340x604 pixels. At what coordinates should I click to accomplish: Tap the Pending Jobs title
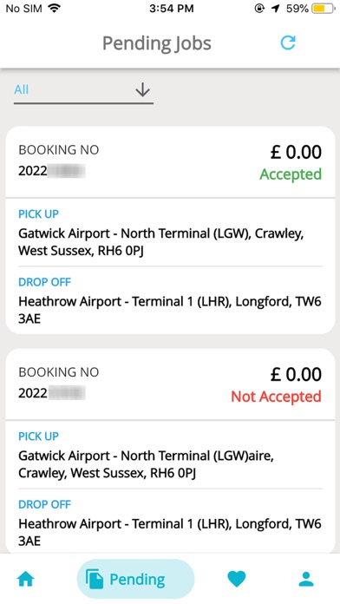tap(157, 43)
